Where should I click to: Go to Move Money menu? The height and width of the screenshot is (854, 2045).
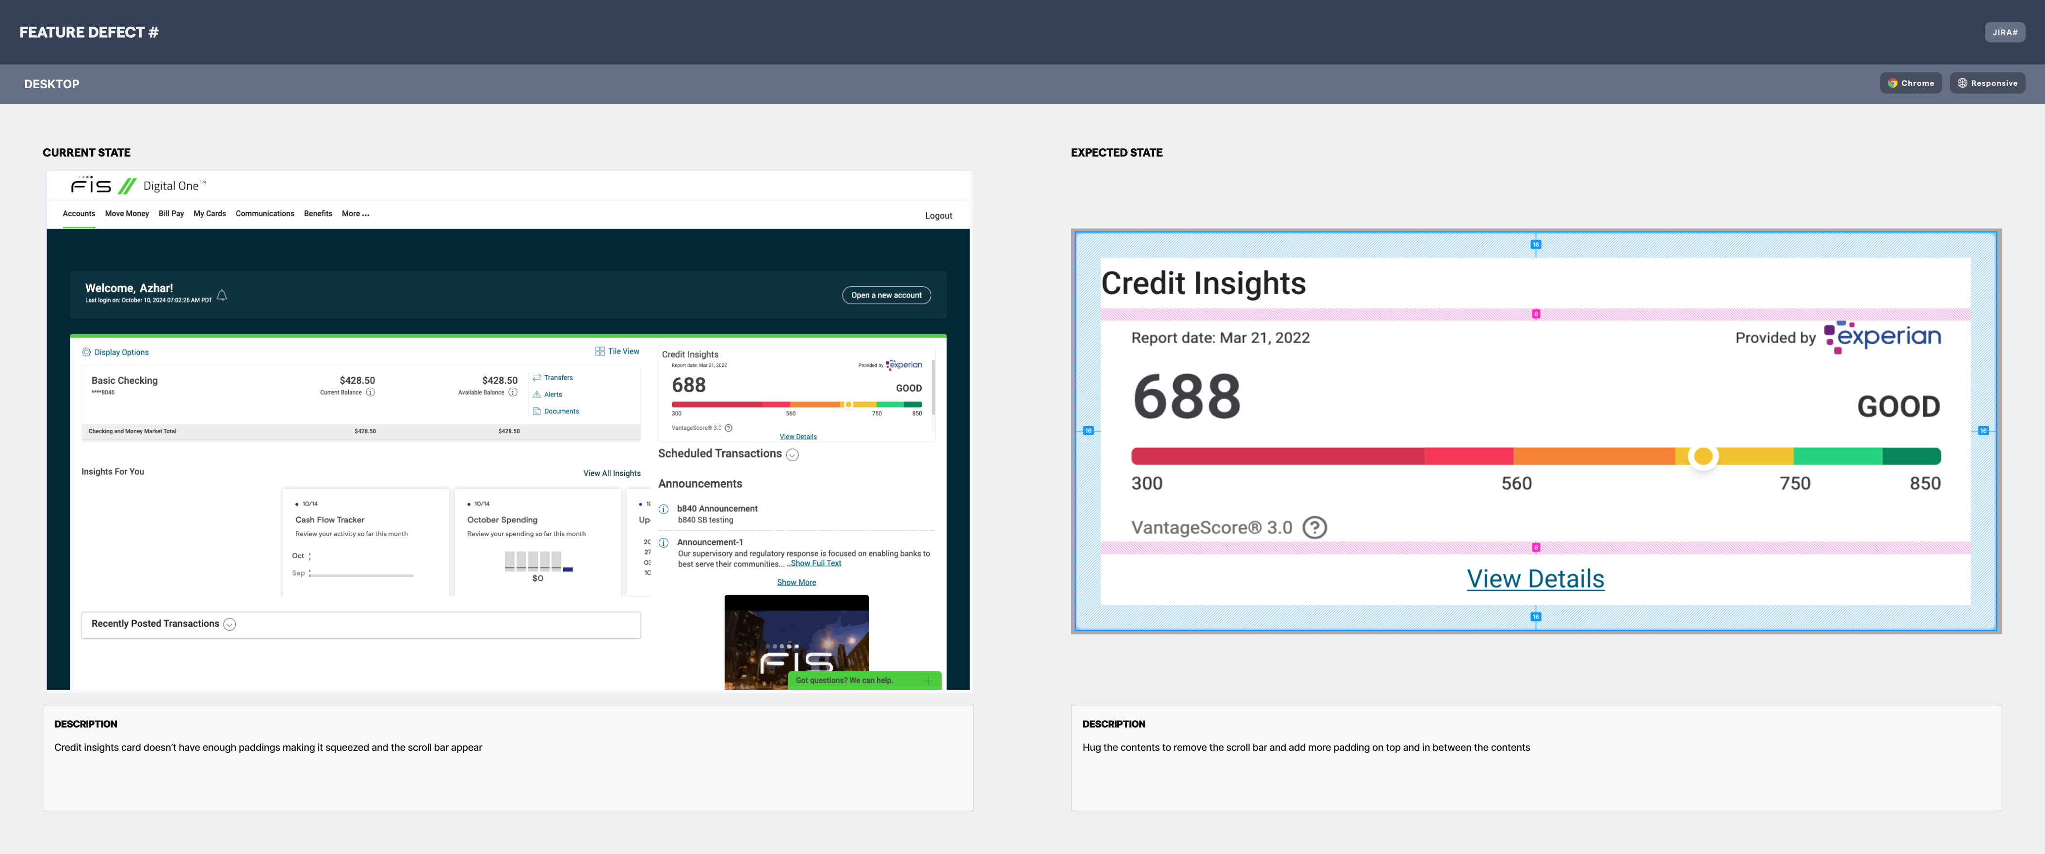coord(127,213)
